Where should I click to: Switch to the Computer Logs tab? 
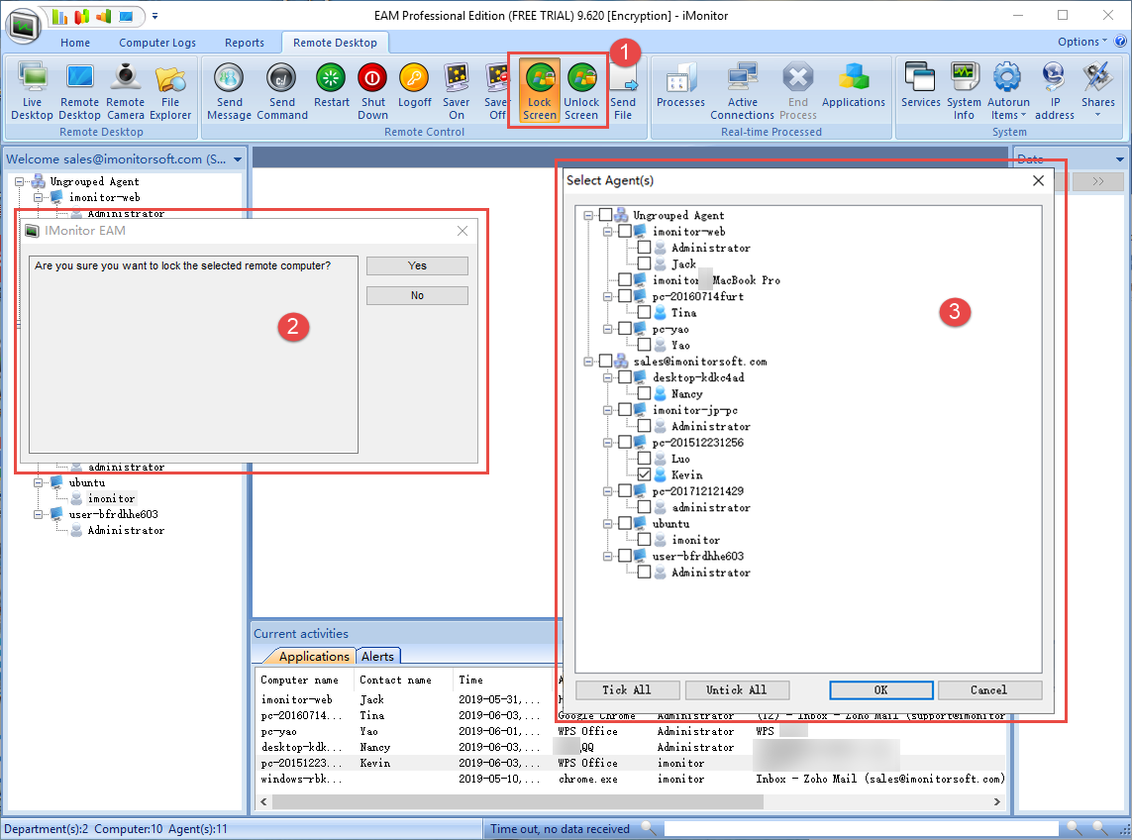(x=157, y=43)
